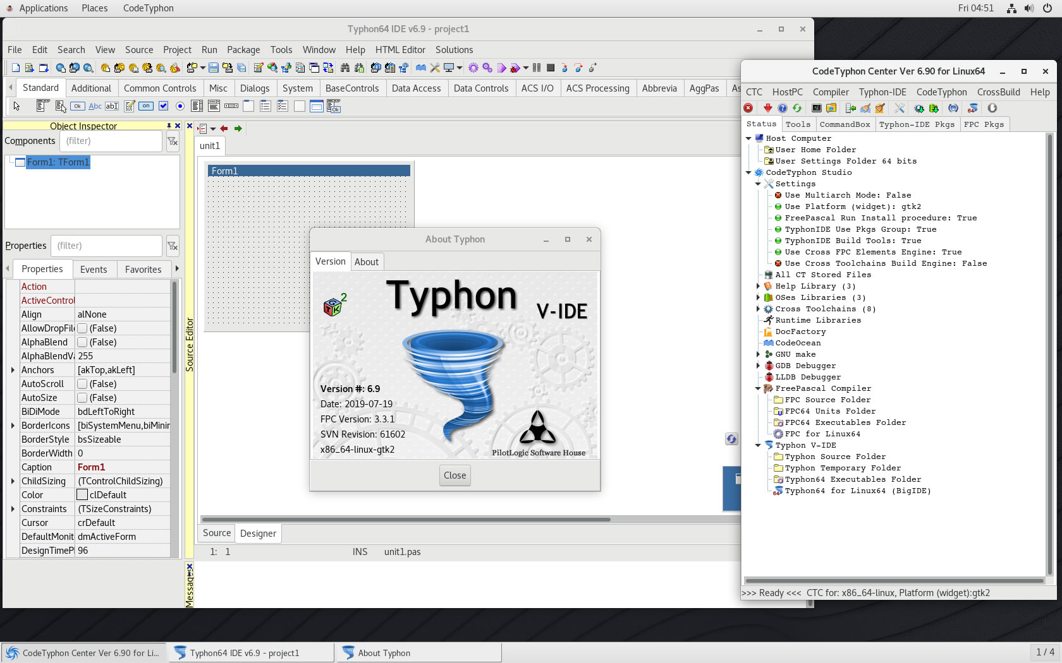1062x663 pixels.
Task: Click the Components filter input field
Action: [111, 141]
